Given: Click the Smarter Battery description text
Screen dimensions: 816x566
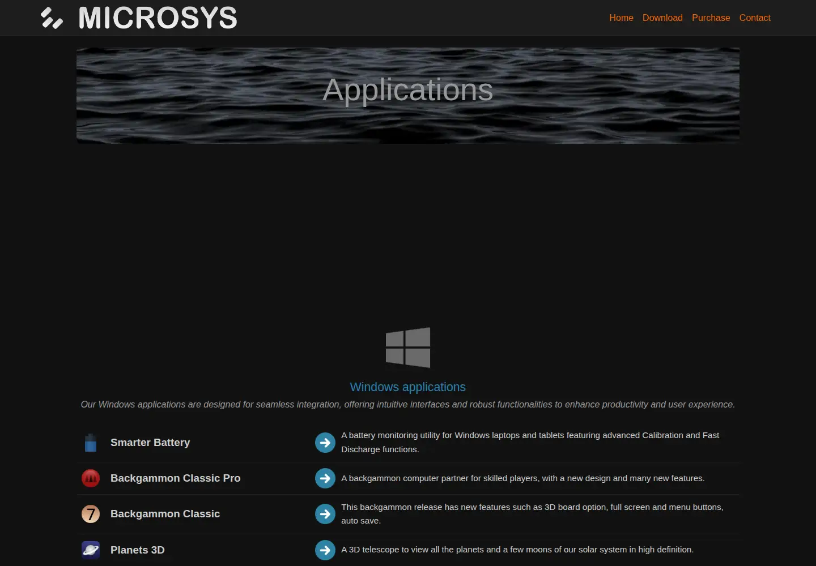Looking at the screenshot, I should 530,442.
